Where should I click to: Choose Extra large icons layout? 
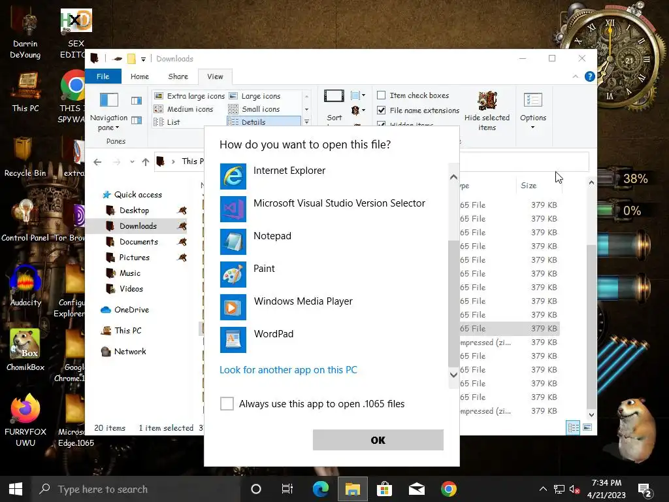189,96
